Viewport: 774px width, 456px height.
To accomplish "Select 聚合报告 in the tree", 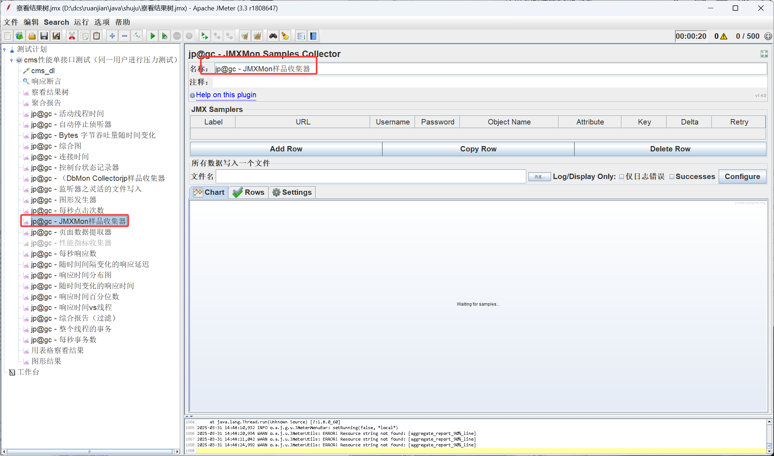I will pos(46,103).
